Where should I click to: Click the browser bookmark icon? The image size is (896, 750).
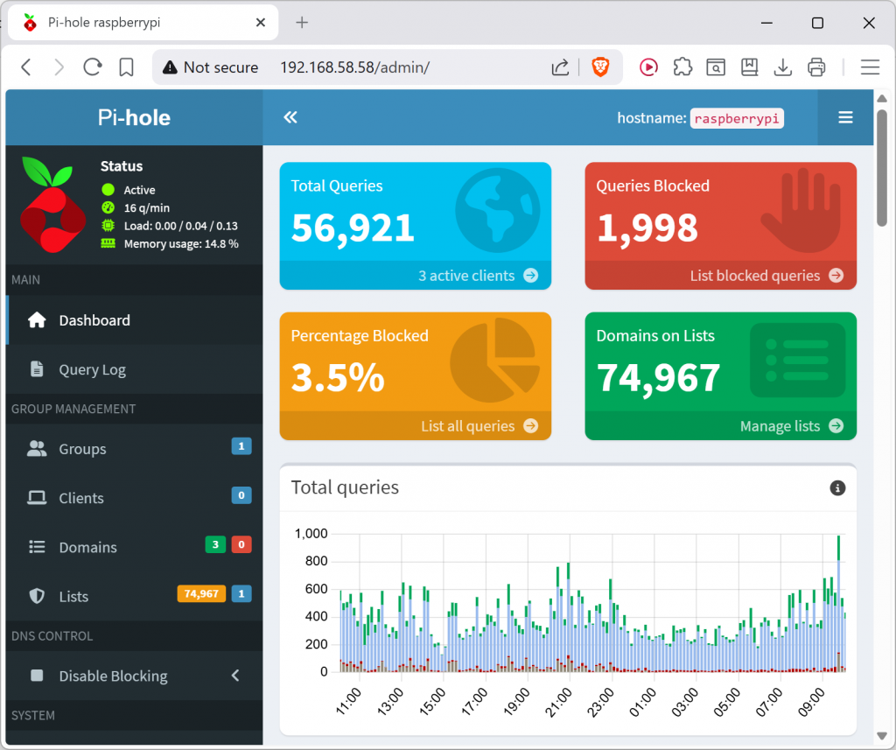click(126, 67)
